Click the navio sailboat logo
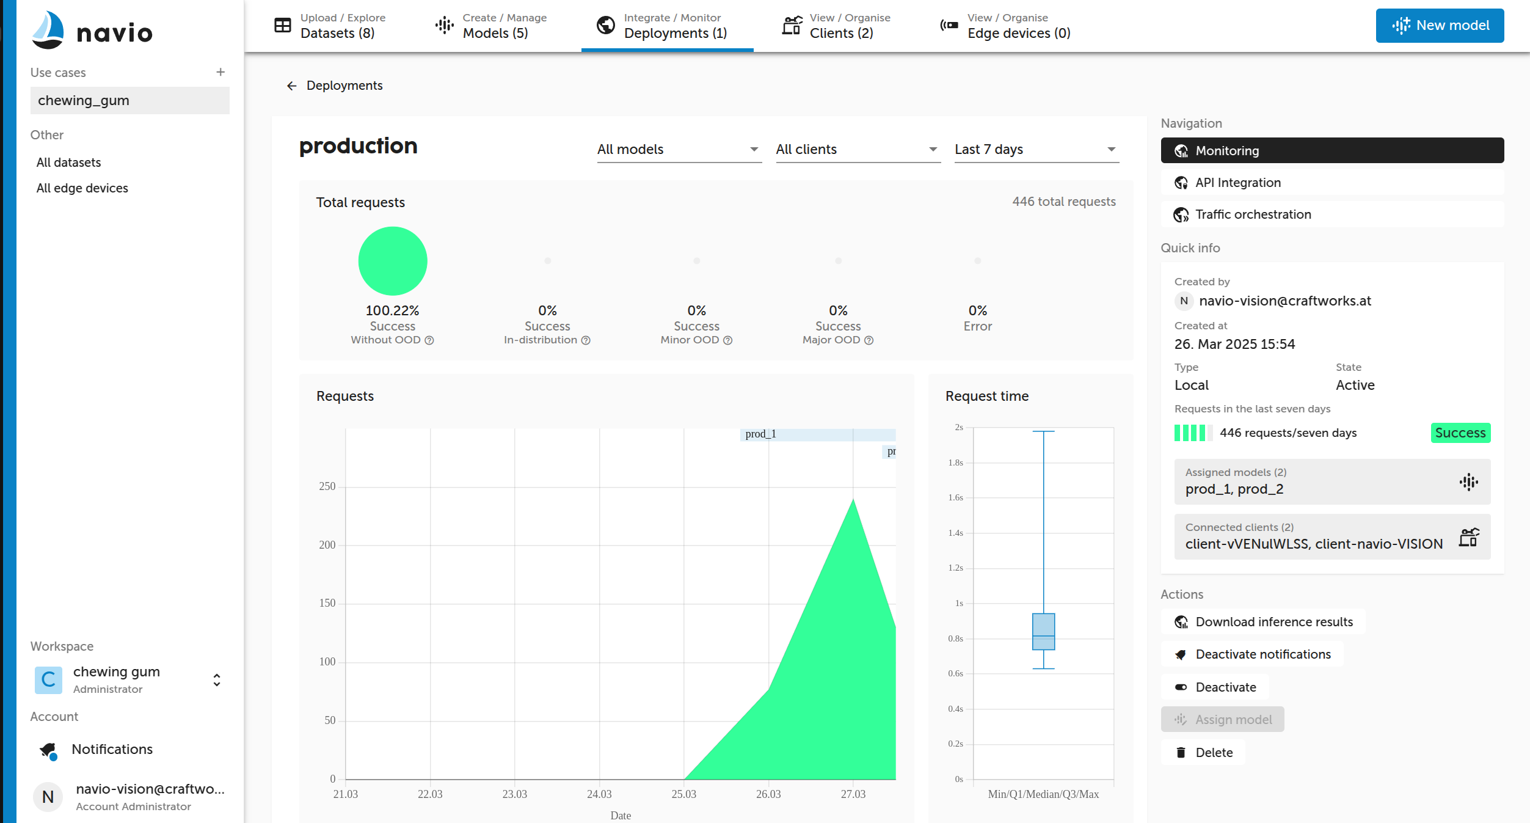This screenshot has width=1530, height=823. (x=48, y=30)
